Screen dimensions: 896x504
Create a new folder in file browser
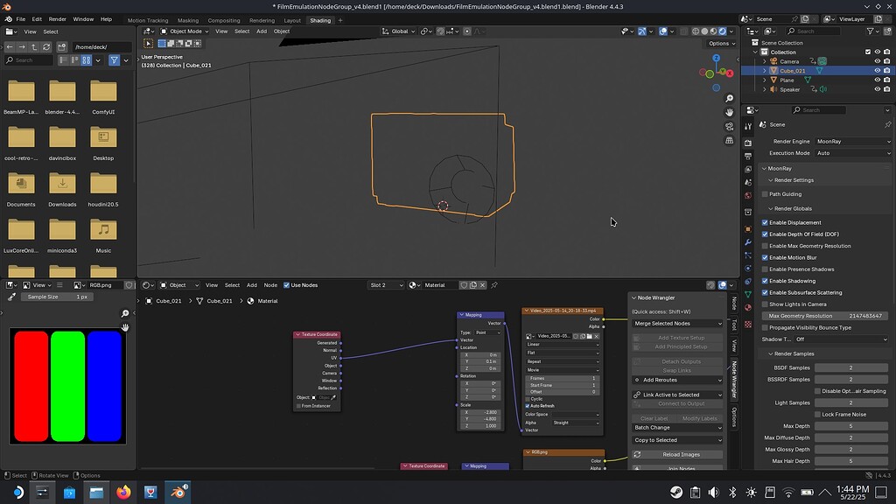62,47
